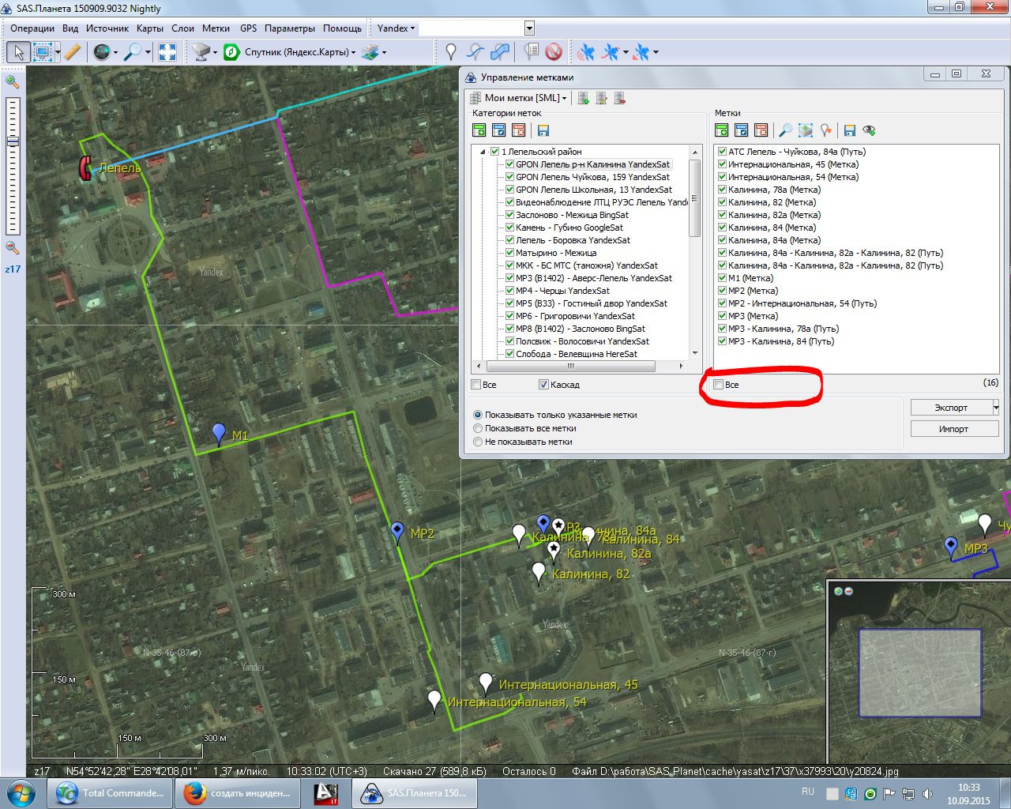Check the Все checkbox under marks list
This screenshot has width=1011, height=809.
tap(719, 385)
